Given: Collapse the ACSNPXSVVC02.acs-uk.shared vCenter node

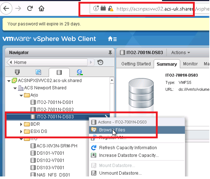Looking at the screenshot, I should 9,81.
